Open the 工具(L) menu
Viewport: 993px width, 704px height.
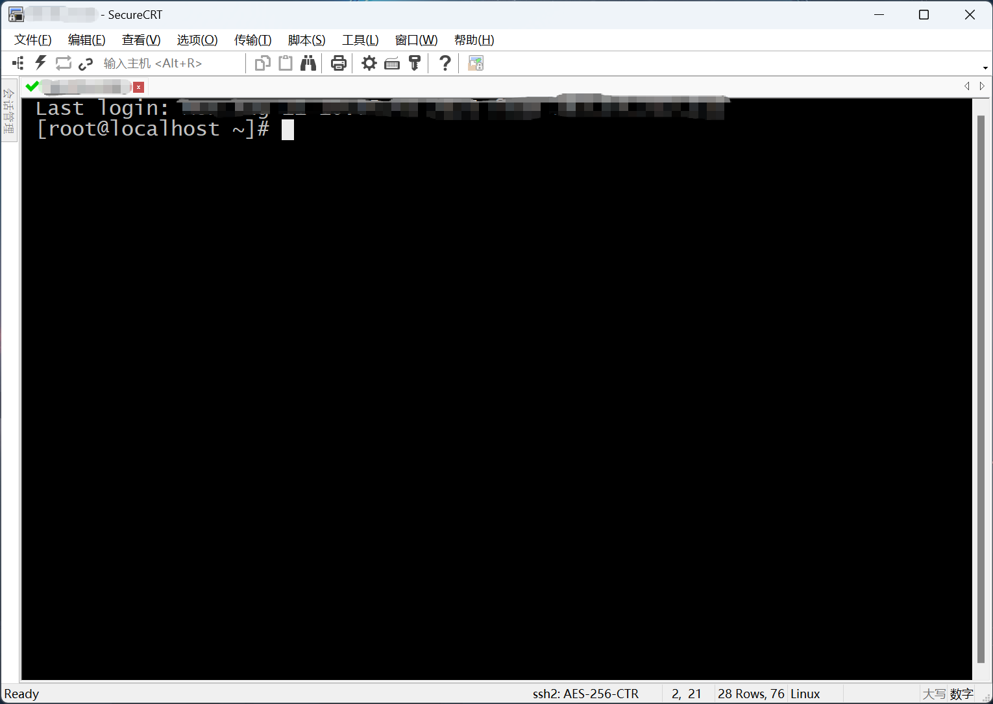(360, 40)
